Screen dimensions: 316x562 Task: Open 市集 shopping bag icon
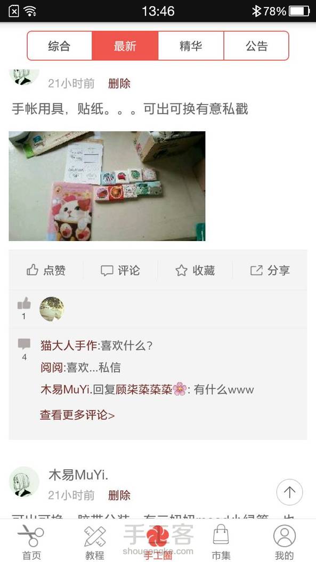click(221, 535)
